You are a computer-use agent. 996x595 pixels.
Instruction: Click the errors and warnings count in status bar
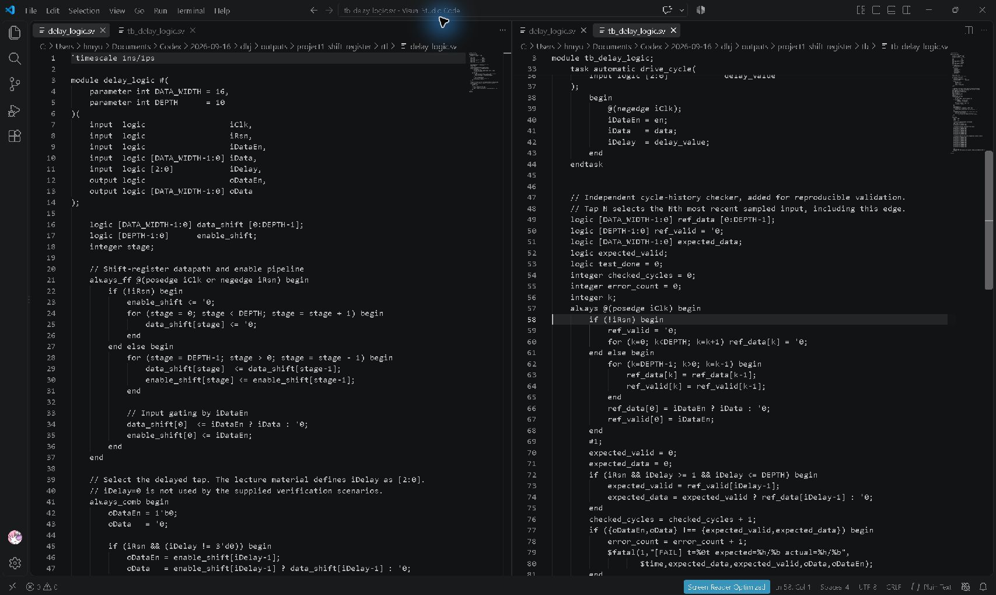tap(42, 587)
